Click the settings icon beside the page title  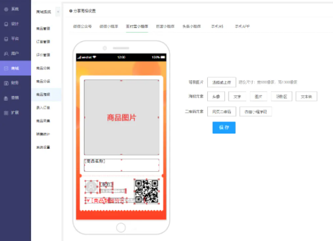pyautogui.click(x=70, y=11)
